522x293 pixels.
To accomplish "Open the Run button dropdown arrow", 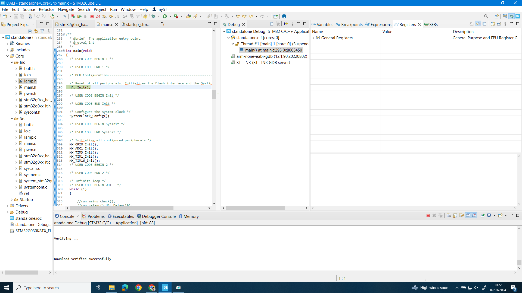I will pyautogui.click(x=170, y=16).
